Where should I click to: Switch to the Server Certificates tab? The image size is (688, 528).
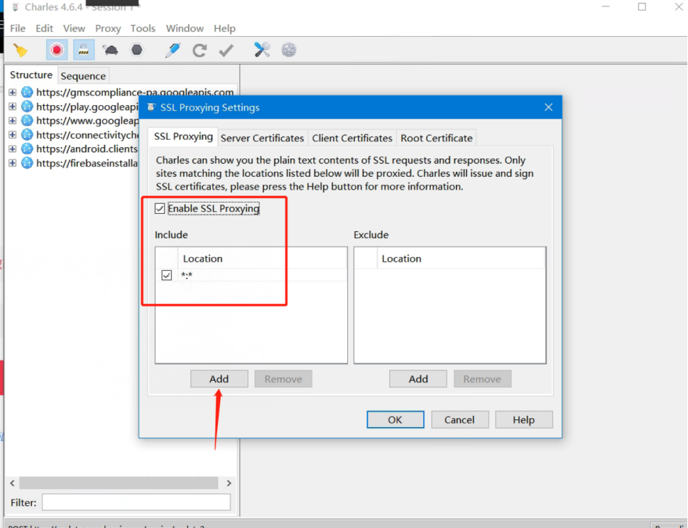pyautogui.click(x=263, y=138)
